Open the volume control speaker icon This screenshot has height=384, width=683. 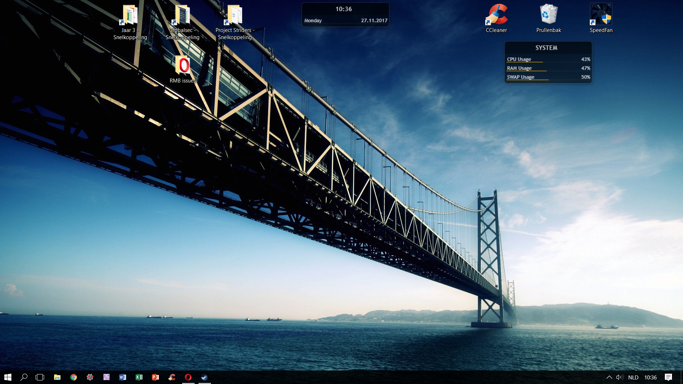620,377
